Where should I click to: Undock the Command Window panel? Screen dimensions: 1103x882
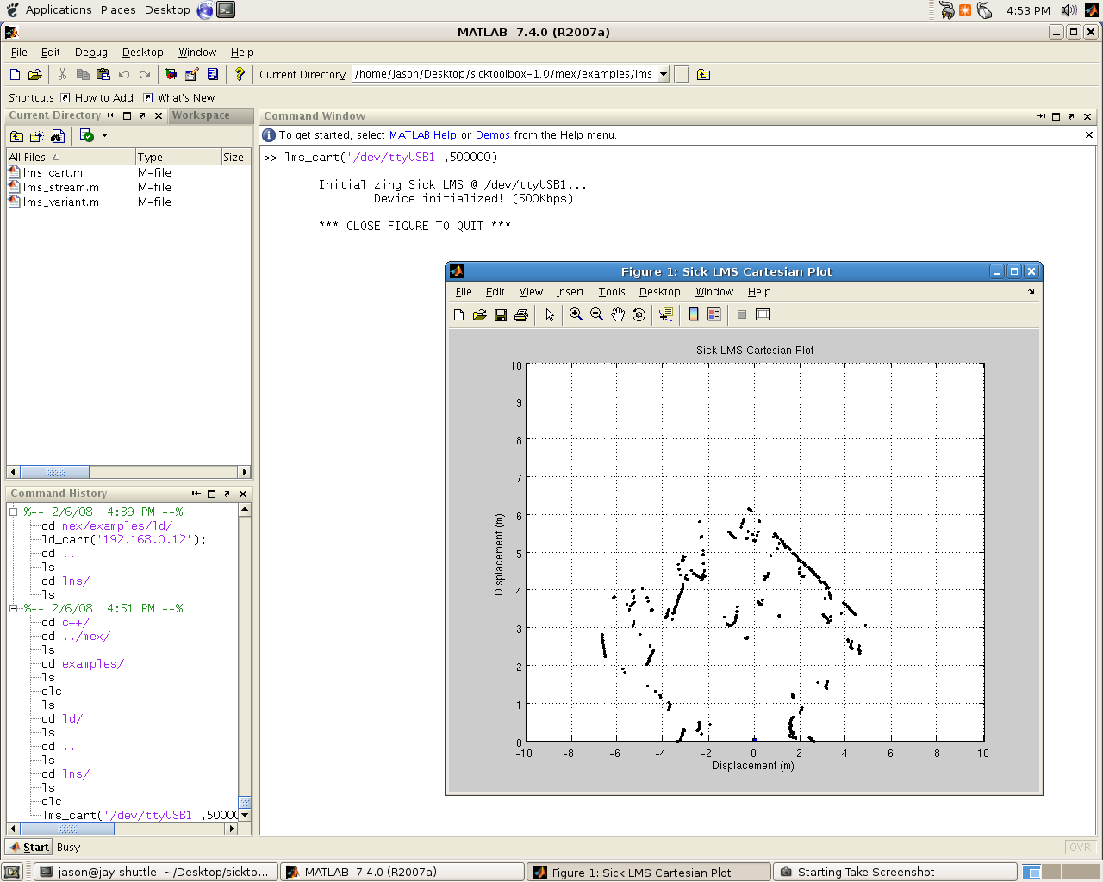coord(1071,116)
